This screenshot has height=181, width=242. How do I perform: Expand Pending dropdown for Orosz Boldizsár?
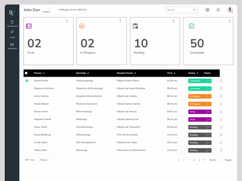click(209, 135)
